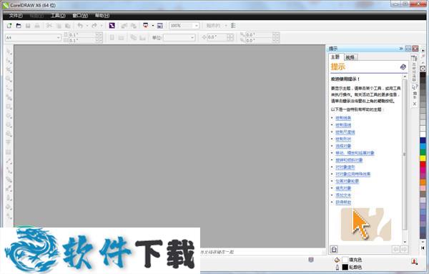This screenshot has height=274, width=429.
Task: Set page orientation to portrait
Action: click(x=112, y=37)
